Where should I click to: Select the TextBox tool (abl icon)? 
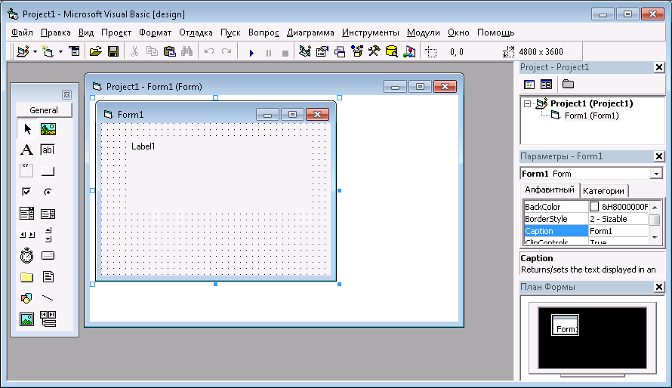[x=48, y=150]
